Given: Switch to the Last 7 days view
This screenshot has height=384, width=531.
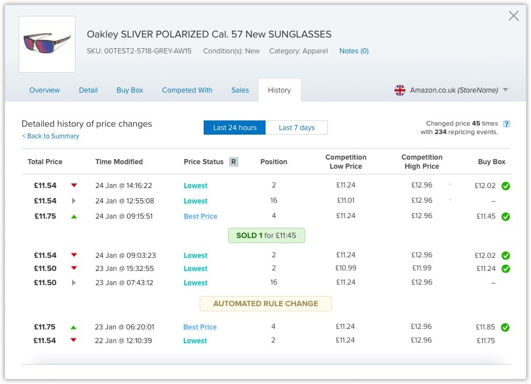Looking at the screenshot, I should click(x=297, y=127).
